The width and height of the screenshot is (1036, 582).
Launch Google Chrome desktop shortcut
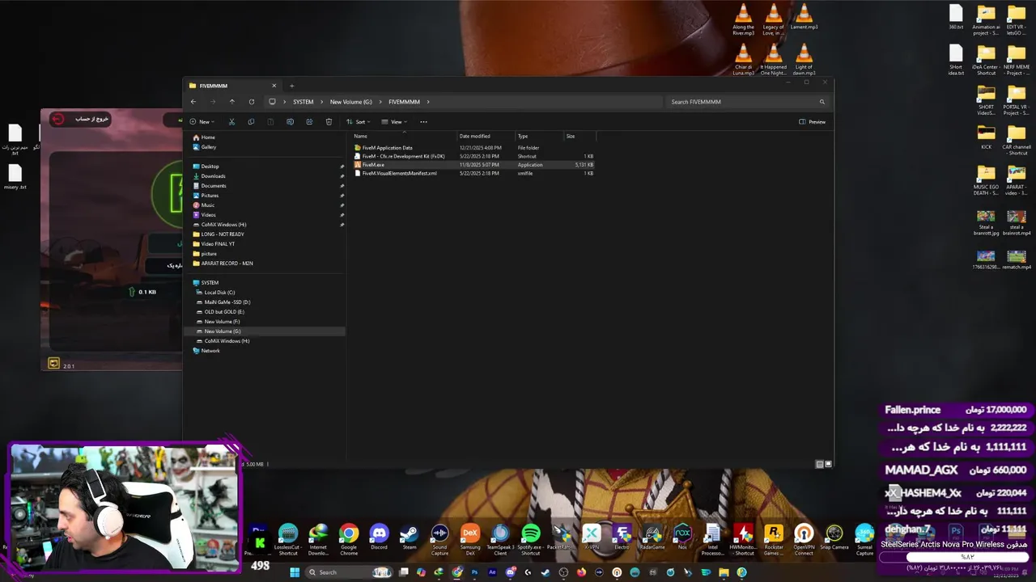(x=349, y=539)
